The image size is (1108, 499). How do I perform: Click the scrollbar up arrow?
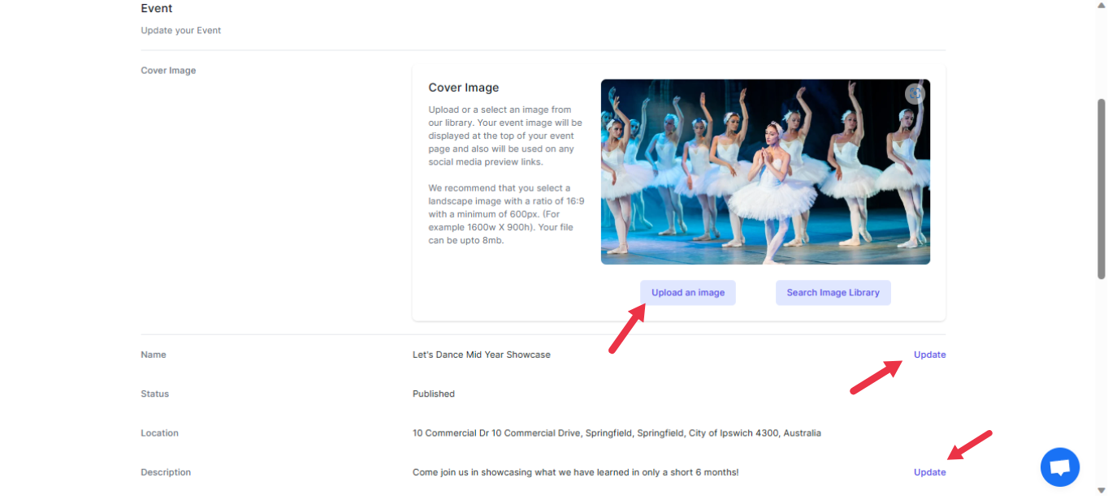point(1101,6)
